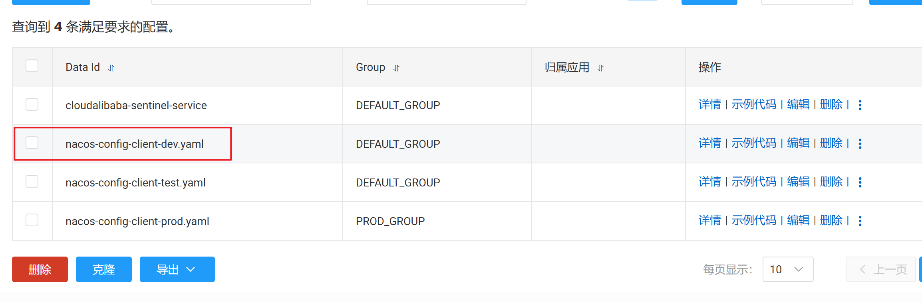Expand the 导出 export dropdown
The width and height of the screenshot is (922, 302).
tap(177, 269)
